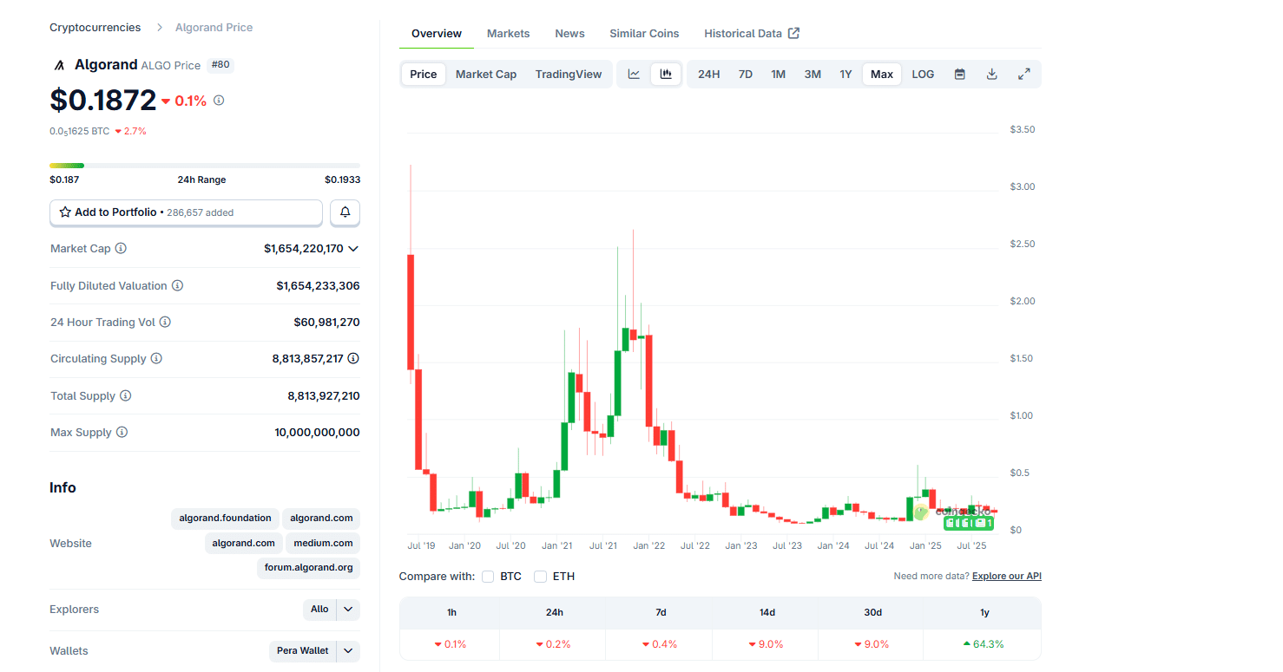Switch to the Markets tab
Viewport: 1283px width, 672px height.
coord(508,33)
